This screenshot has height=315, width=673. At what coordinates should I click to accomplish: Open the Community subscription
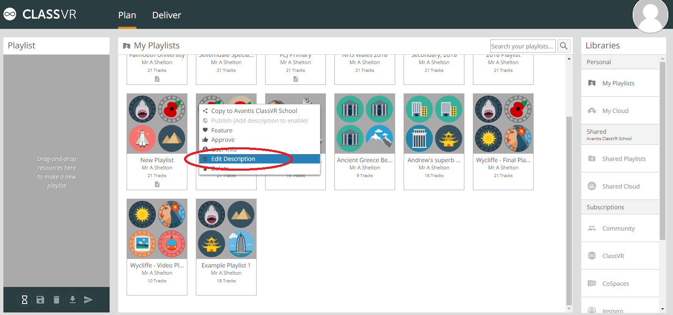(x=620, y=228)
